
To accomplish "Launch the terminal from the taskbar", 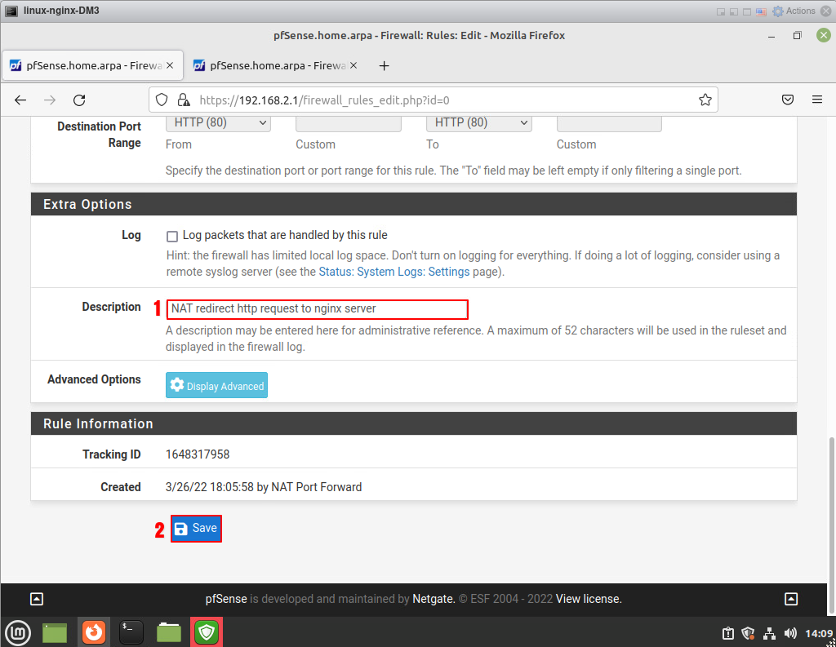I will [x=131, y=631].
